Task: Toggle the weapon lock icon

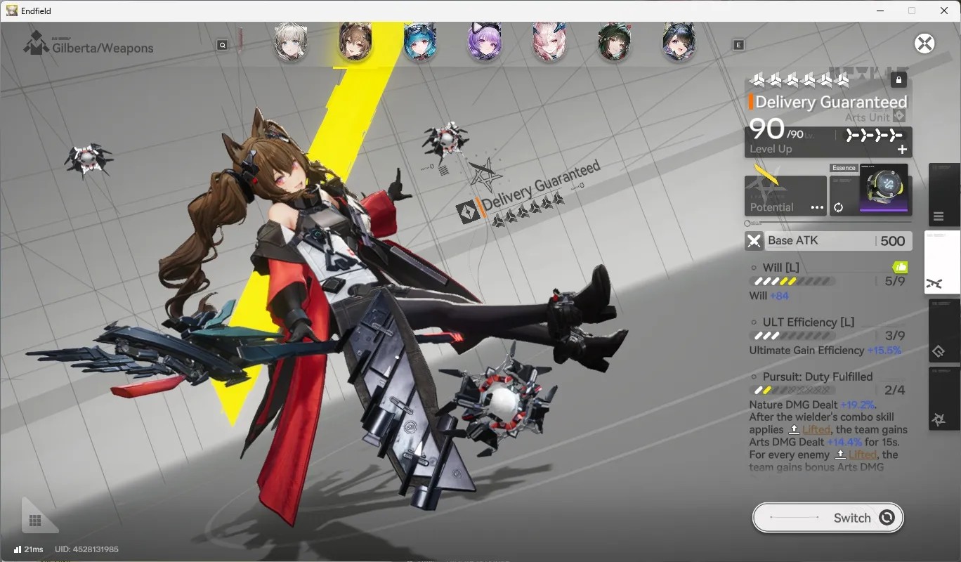Action: (898, 79)
